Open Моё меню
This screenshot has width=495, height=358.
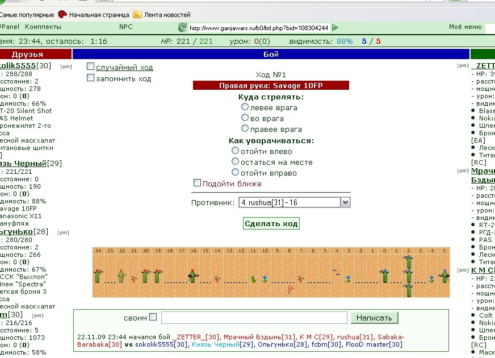point(465,27)
